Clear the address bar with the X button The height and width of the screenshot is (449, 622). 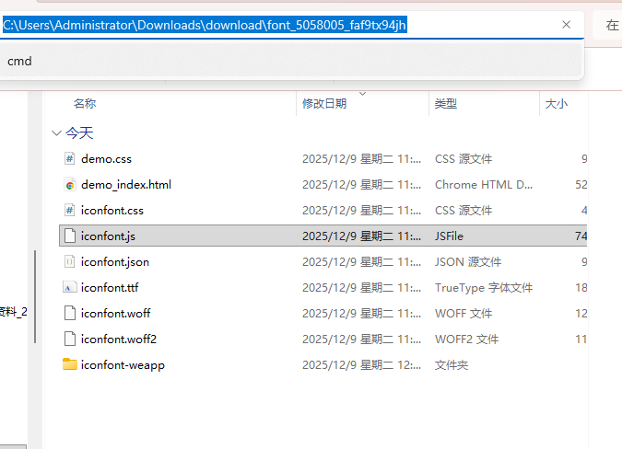tap(566, 25)
